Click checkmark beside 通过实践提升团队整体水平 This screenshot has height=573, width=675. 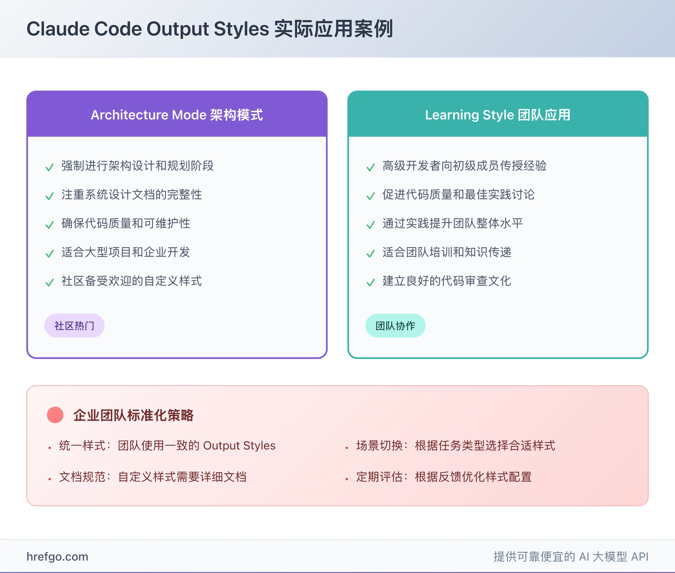tap(371, 225)
